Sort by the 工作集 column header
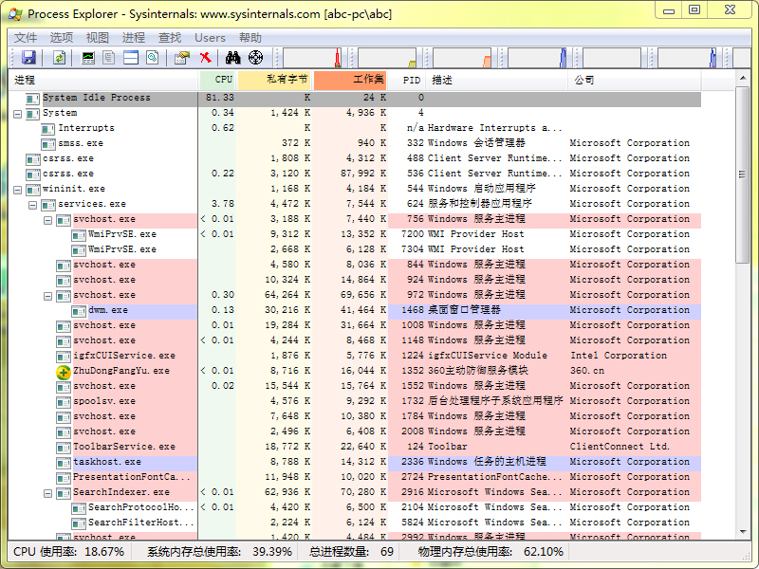 click(350, 80)
